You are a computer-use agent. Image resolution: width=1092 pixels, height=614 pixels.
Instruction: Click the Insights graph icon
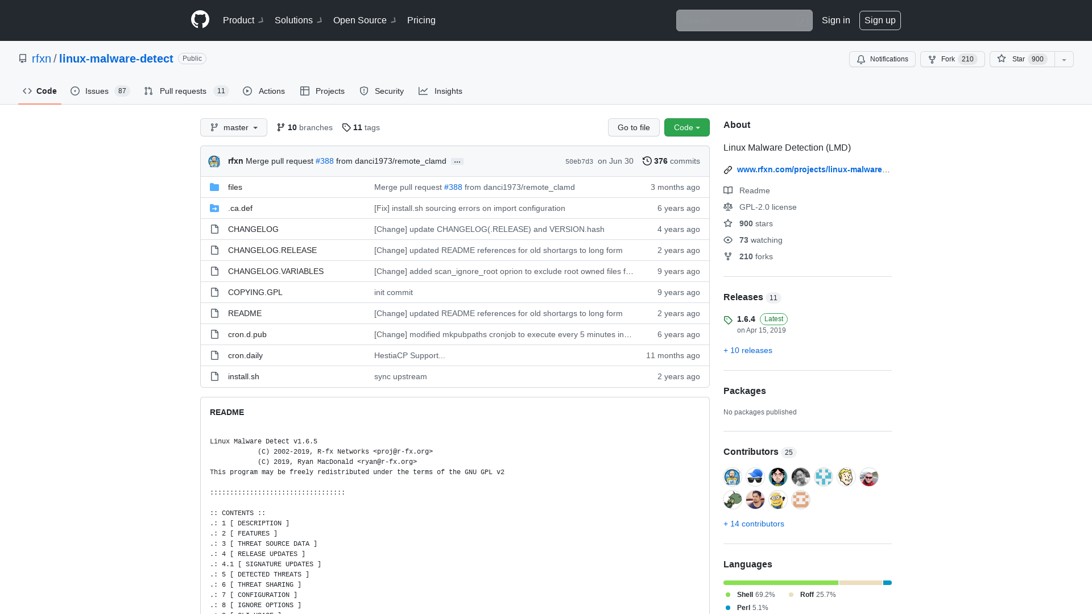424,91
